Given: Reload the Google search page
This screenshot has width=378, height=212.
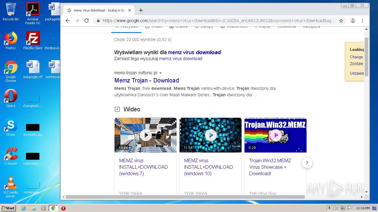Looking at the screenshot, I should [87, 21].
